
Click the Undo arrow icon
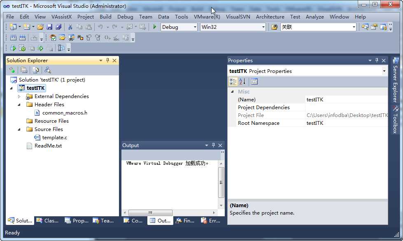(100, 27)
